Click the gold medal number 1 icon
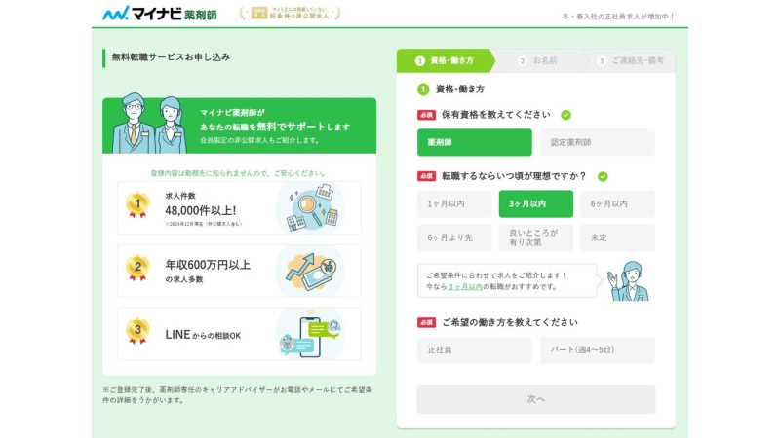 (x=137, y=204)
